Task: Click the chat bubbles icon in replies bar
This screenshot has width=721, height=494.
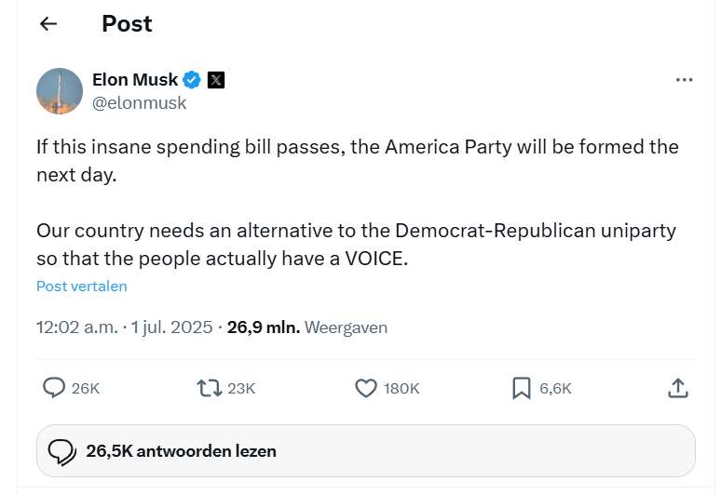Action: pyautogui.click(x=62, y=451)
